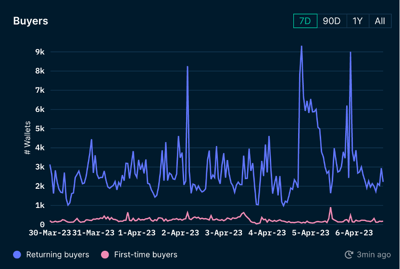Show All time range data
Viewport: 400px width, 269px height.
coord(380,21)
